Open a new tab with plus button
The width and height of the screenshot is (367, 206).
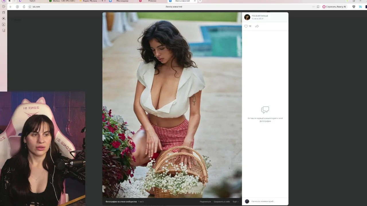[x=200, y=1]
